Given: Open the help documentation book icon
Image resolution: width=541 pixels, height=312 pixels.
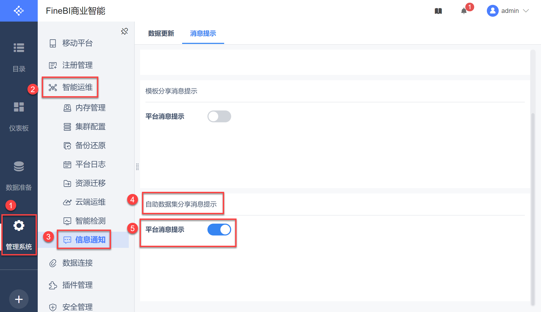Looking at the screenshot, I should tap(438, 11).
